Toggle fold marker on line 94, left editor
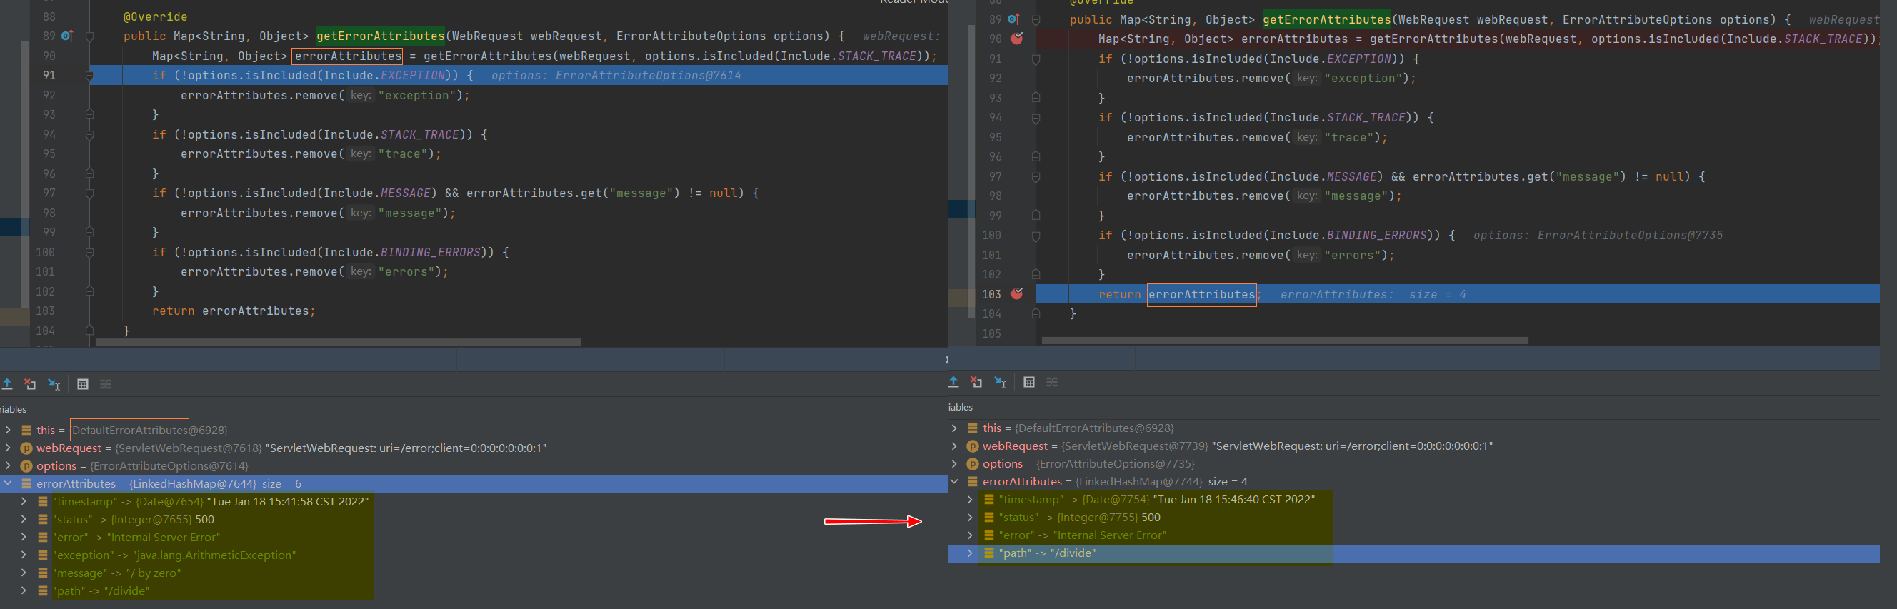This screenshot has width=1897, height=609. [90, 134]
